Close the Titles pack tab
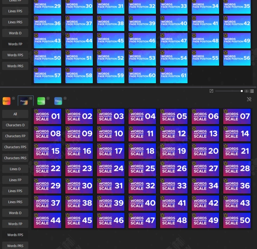The image size is (257, 249). click(65, 98)
